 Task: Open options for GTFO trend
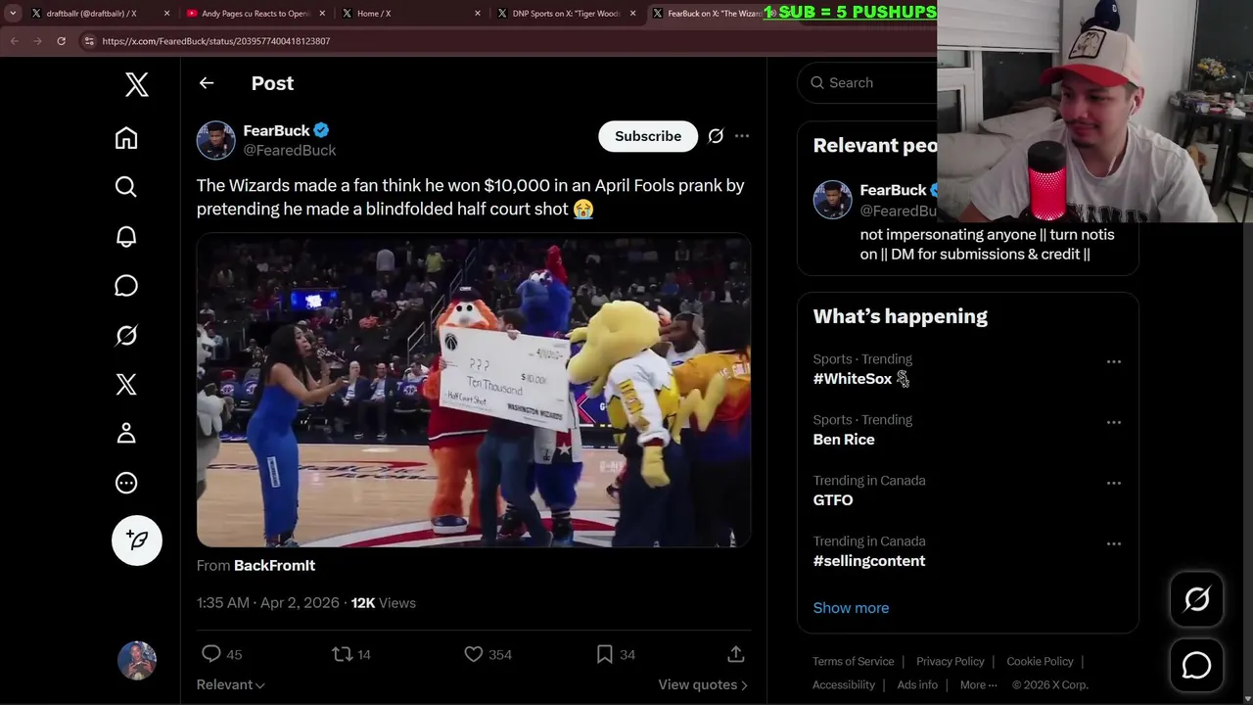(x=1114, y=484)
